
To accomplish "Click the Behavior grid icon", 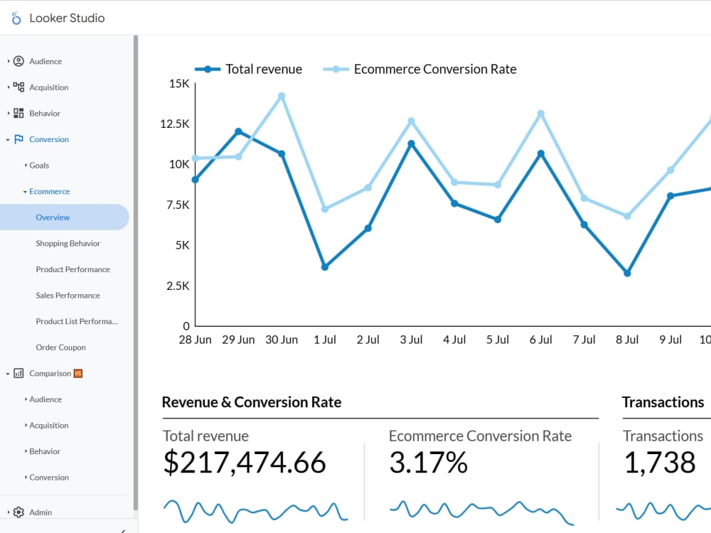I will (x=20, y=113).
